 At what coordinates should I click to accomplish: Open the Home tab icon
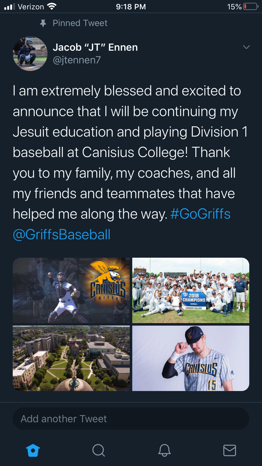[x=33, y=450]
